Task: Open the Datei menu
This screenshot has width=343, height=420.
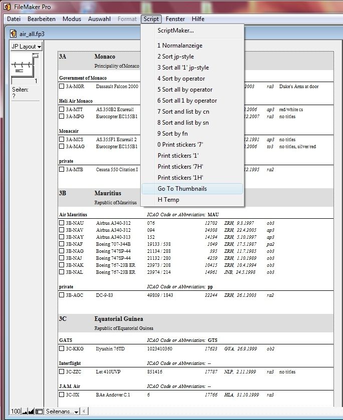Action: (x=14, y=19)
